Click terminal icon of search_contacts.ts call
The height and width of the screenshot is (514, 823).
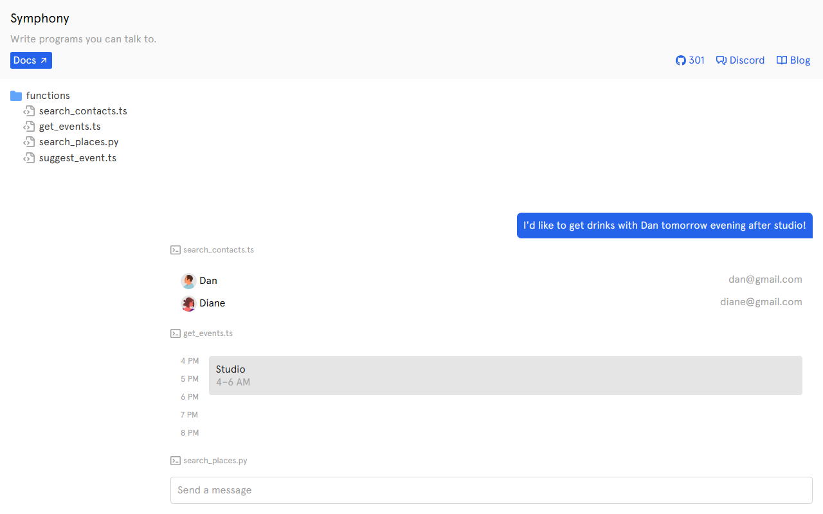(175, 250)
